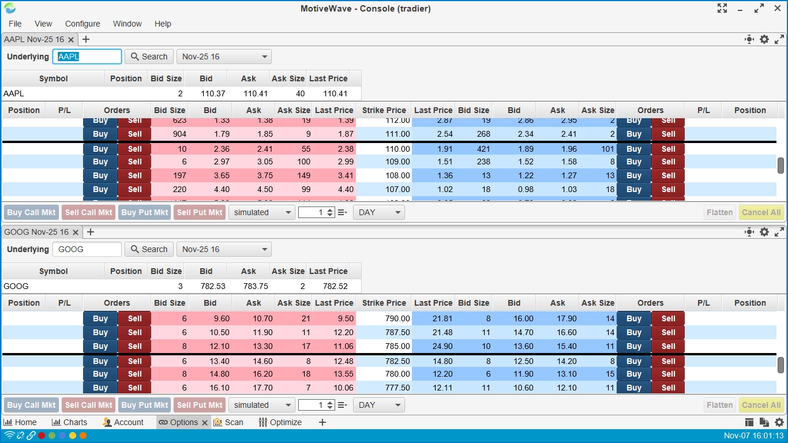Image resolution: width=788 pixels, height=443 pixels.
Task: Switch to the Charts page tab
Action: click(x=69, y=422)
